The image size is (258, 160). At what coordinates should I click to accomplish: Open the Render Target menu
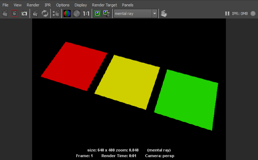click(105, 5)
